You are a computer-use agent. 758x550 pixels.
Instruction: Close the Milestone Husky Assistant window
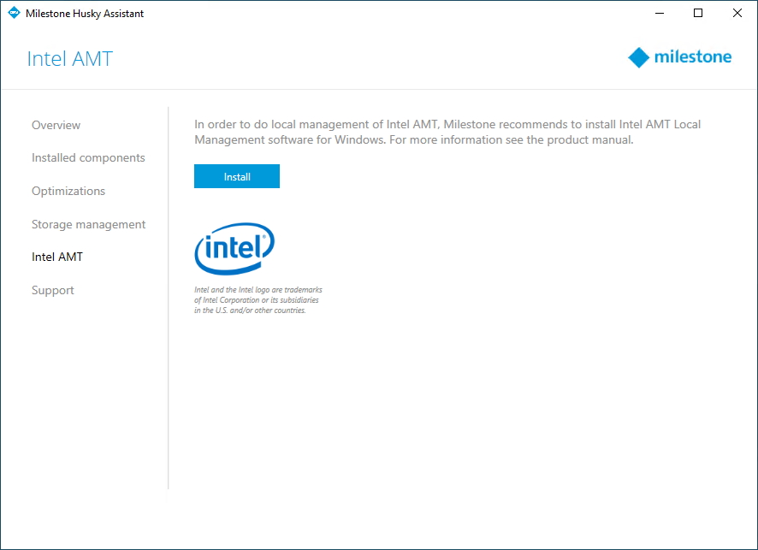pyautogui.click(x=737, y=14)
